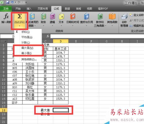Select Count (计数) in AutoSum menu
144x124 pixels.
pyautogui.click(x=28, y=42)
